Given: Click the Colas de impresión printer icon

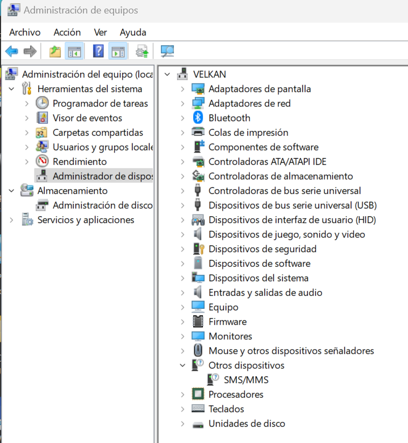Looking at the screenshot, I should pyautogui.click(x=198, y=132).
